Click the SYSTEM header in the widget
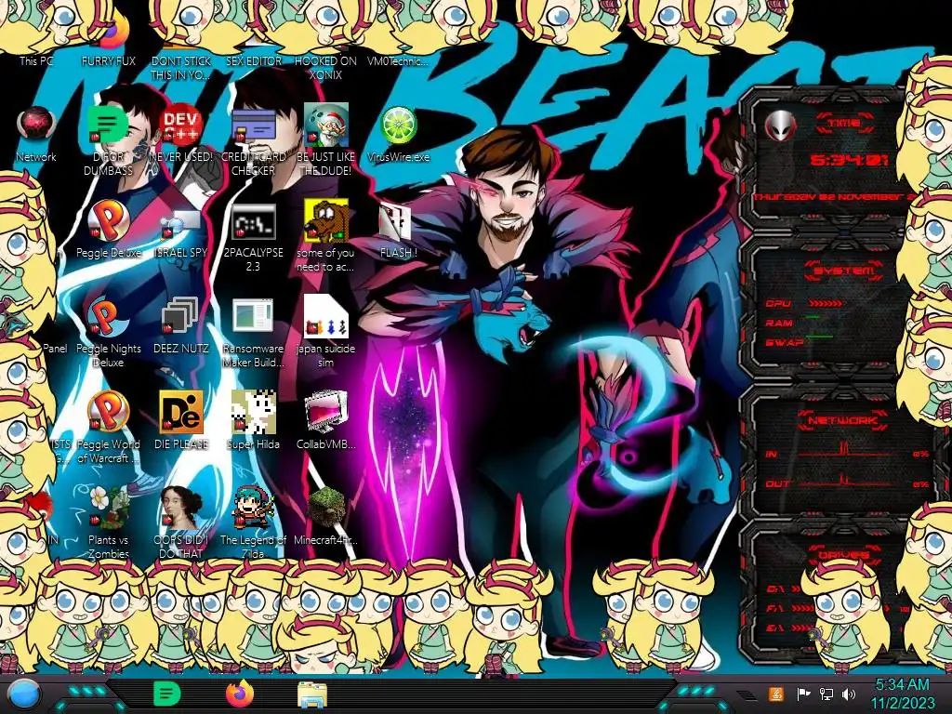952x714 pixels. coord(844,271)
